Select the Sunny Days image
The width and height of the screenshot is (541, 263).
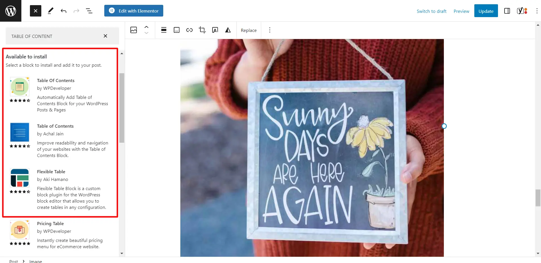click(x=312, y=148)
